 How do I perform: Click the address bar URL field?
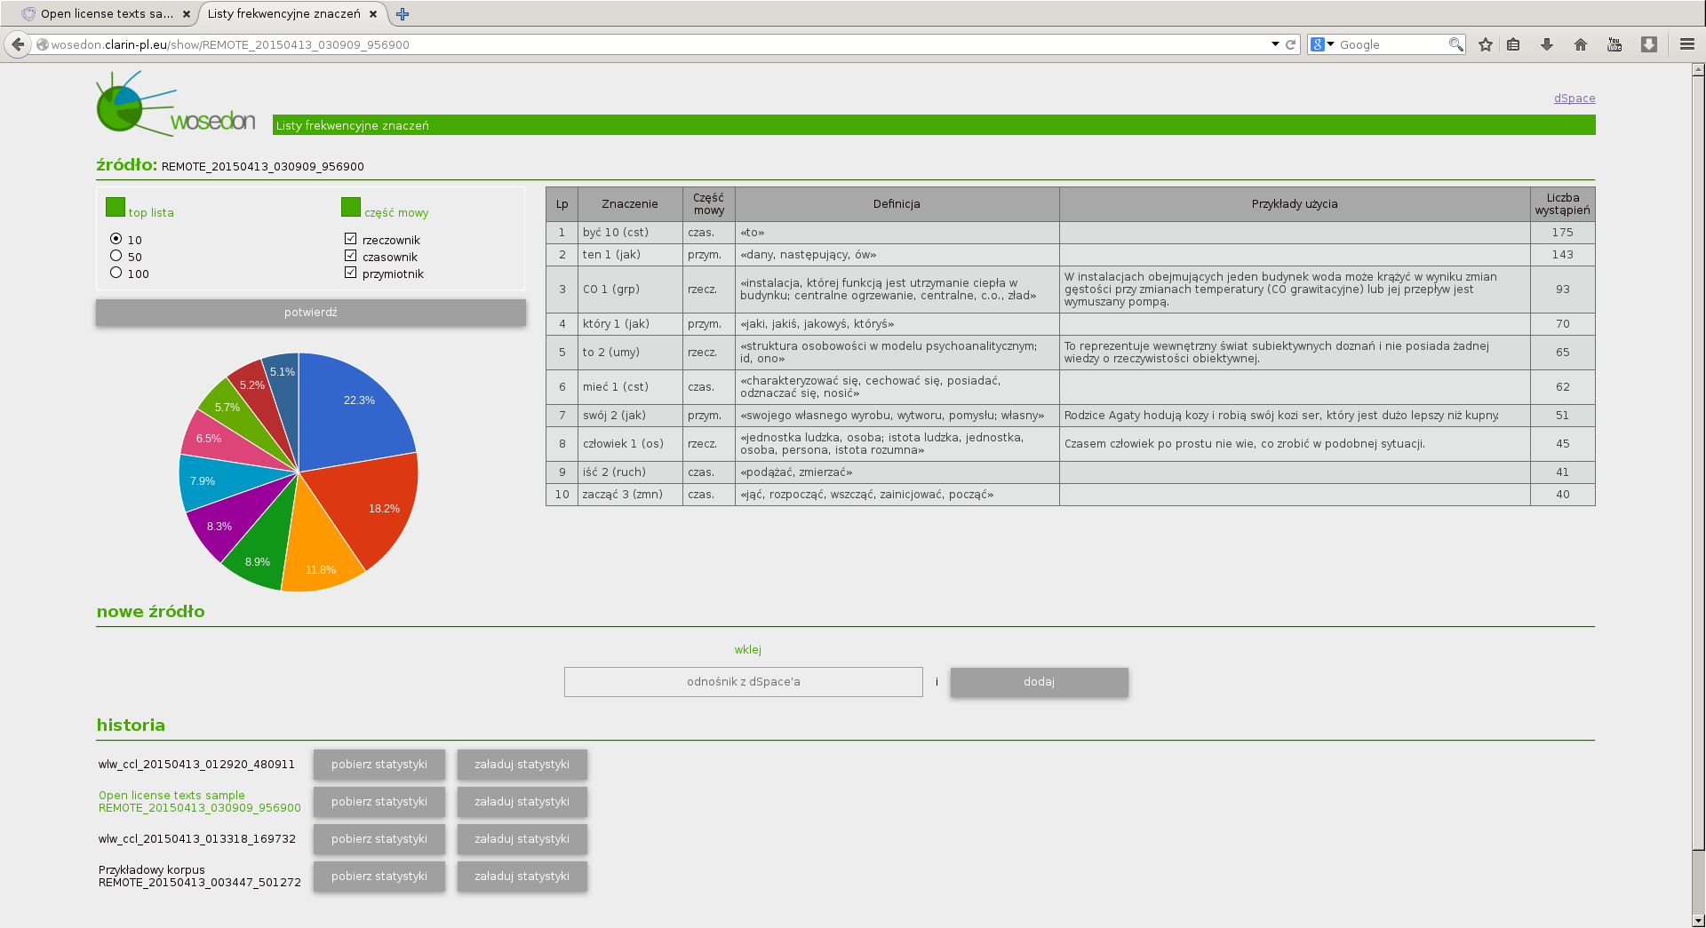point(658,44)
